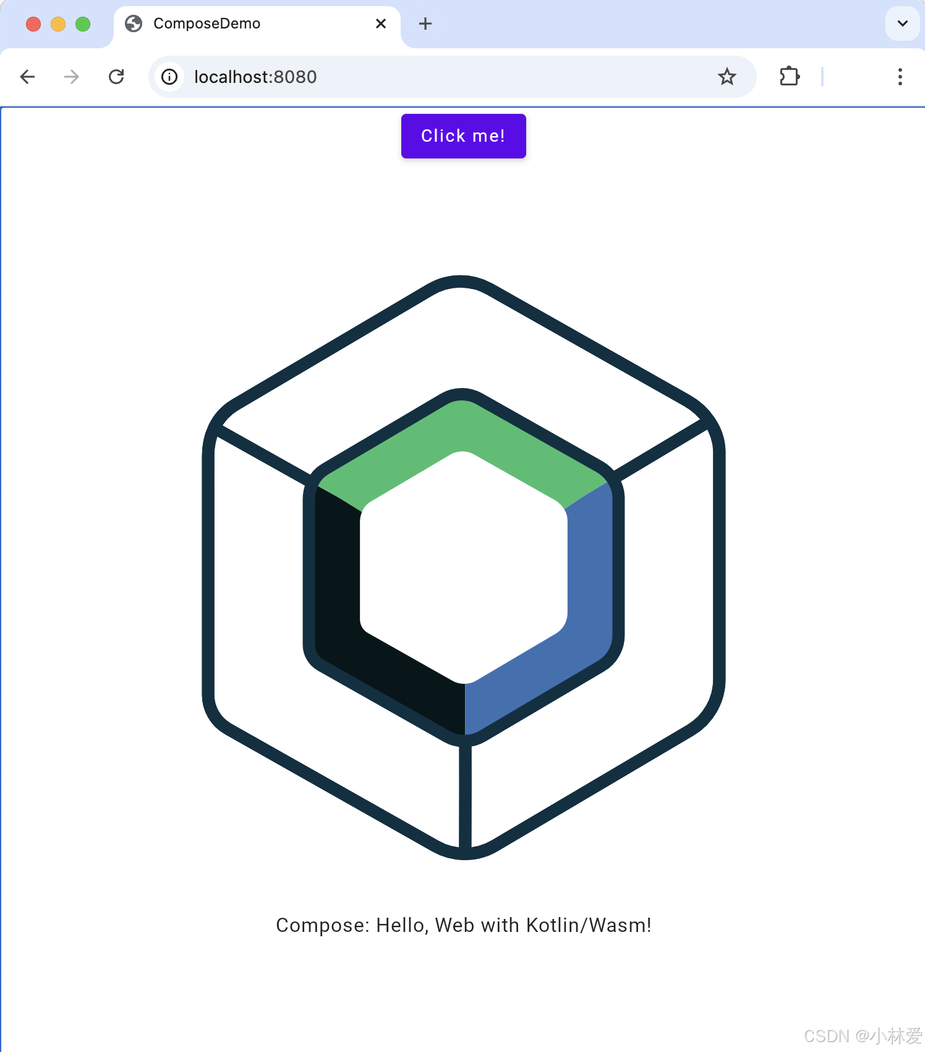The image size is (925, 1052).
Task: Open the Extensions puzzle icon
Action: [x=790, y=77]
